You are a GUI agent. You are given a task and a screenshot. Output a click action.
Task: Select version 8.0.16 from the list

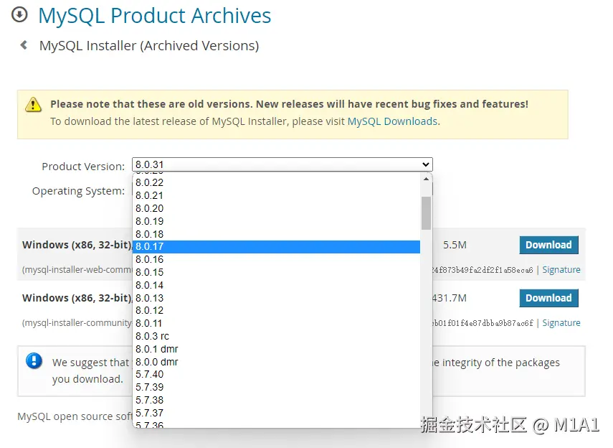[277, 260]
